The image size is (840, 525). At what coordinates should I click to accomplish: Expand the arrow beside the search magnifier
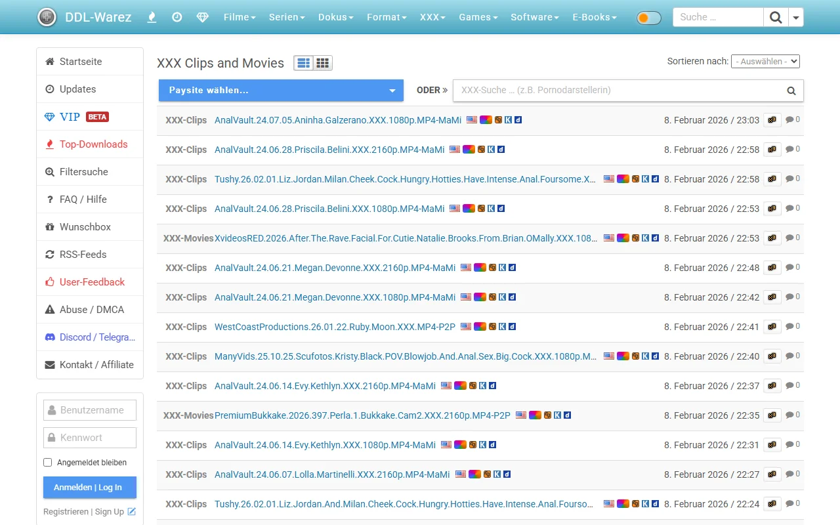point(796,17)
